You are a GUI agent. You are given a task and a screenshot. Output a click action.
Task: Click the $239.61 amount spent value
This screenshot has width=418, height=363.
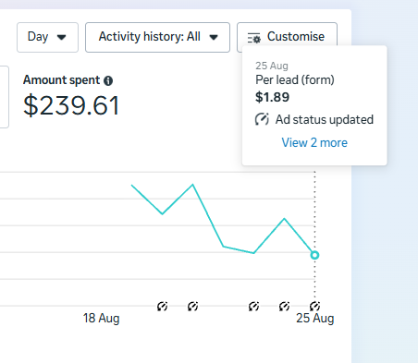pos(71,105)
